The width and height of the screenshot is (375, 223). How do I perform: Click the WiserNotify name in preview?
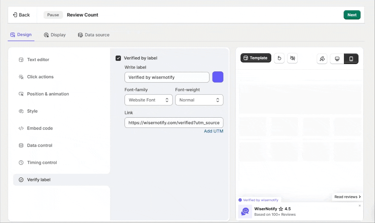tap(265, 209)
